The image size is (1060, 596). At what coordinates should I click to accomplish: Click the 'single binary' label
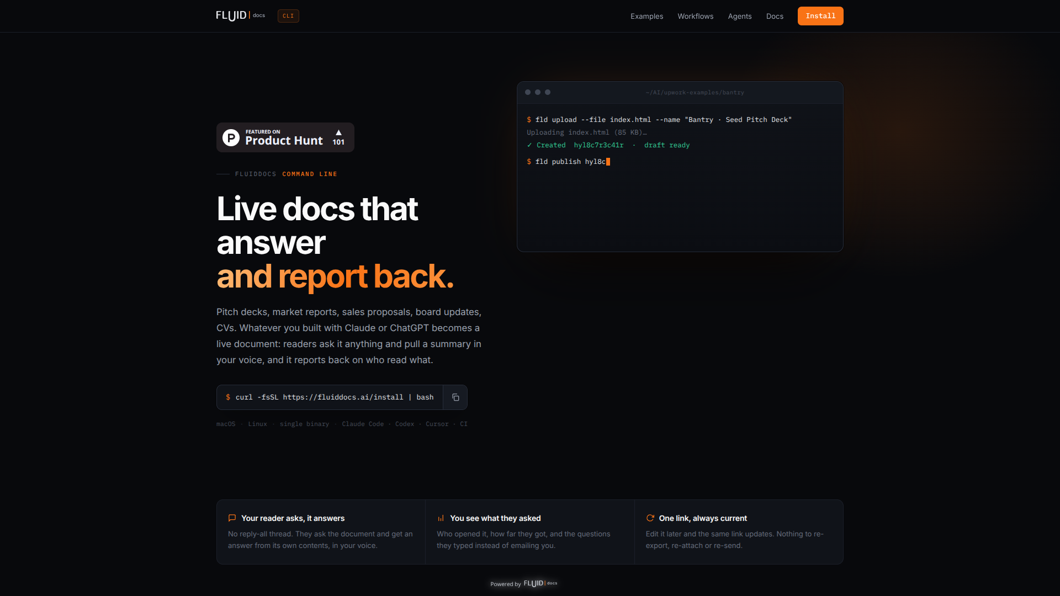pyautogui.click(x=304, y=424)
